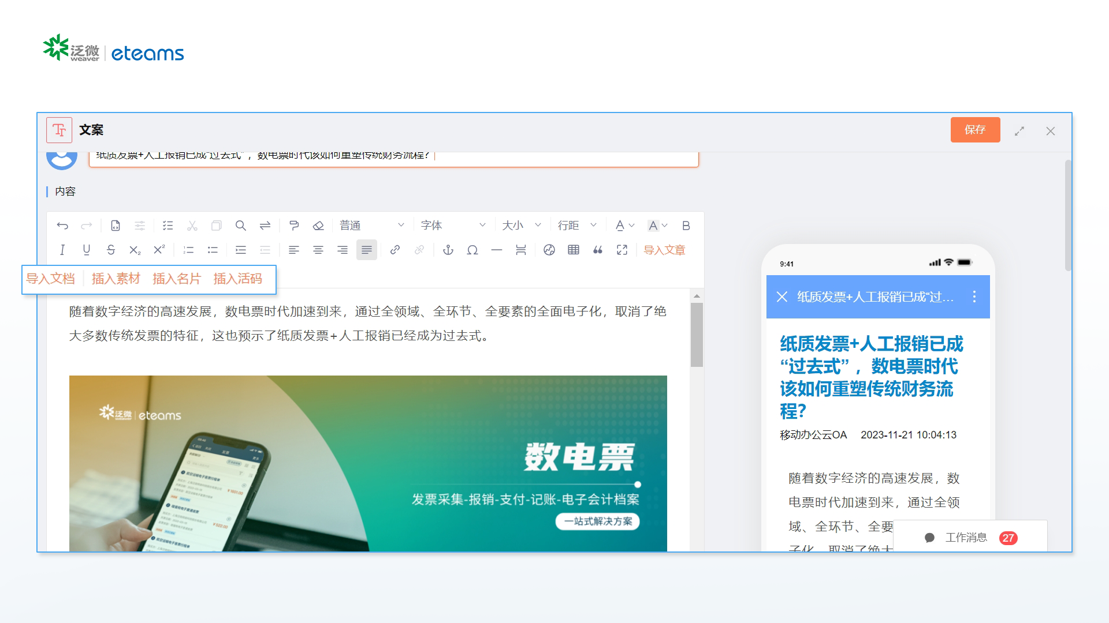This screenshot has height=623, width=1109.
Task: Click the page break icon
Action: click(521, 250)
